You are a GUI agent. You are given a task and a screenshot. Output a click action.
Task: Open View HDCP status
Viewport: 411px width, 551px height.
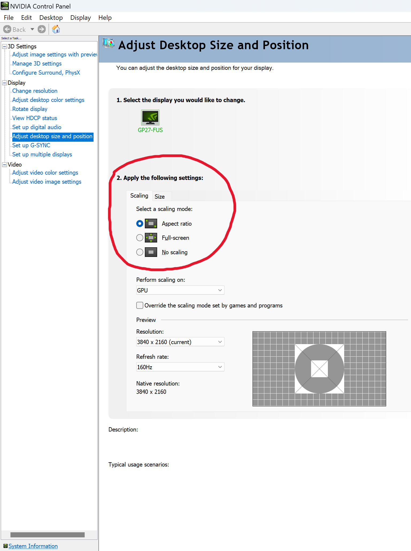[35, 118]
